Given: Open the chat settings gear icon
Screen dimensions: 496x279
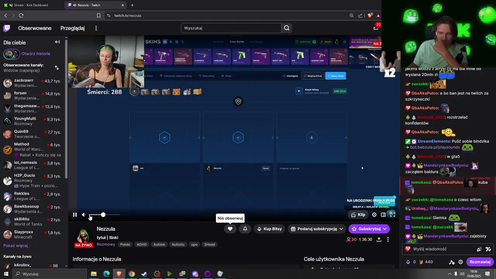Looking at the screenshot, I should tap(461, 262).
